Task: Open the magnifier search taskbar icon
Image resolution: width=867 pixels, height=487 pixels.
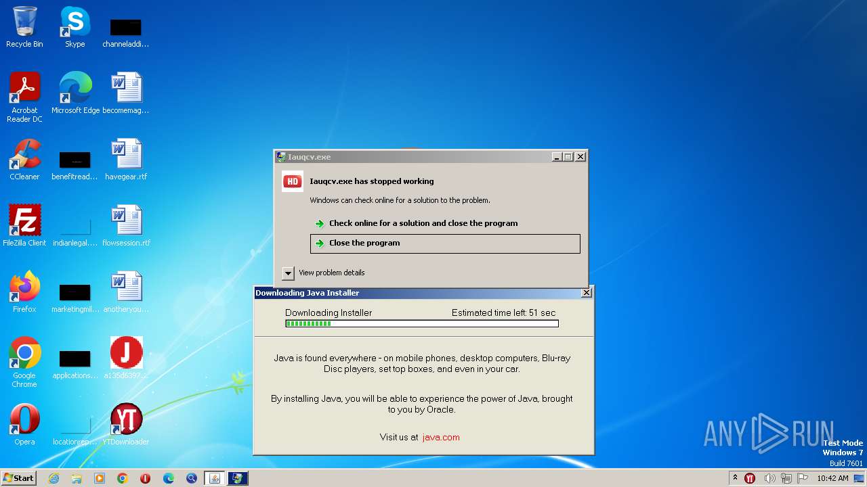Action: coord(192,478)
